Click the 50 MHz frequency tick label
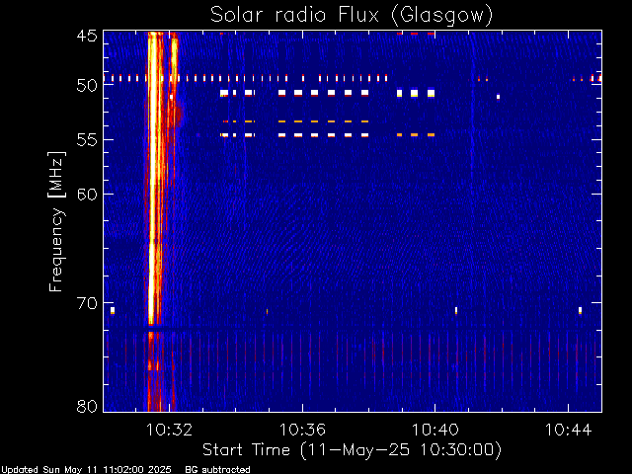The width and height of the screenshot is (632, 474). click(x=87, y=86)
